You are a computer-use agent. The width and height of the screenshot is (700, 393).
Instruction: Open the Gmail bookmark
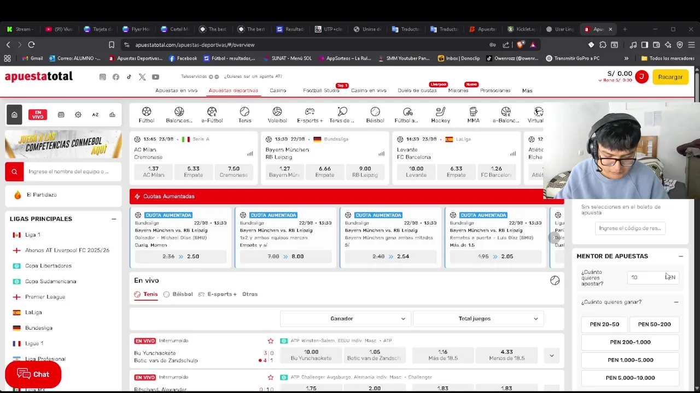33,58
